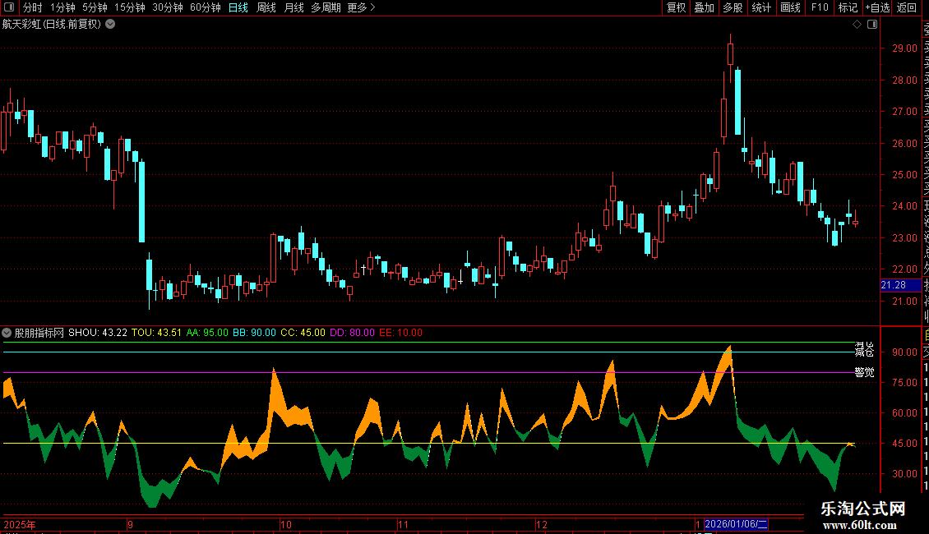
Task: Click the month 10 marker on time axis
Action: point(286,524)
